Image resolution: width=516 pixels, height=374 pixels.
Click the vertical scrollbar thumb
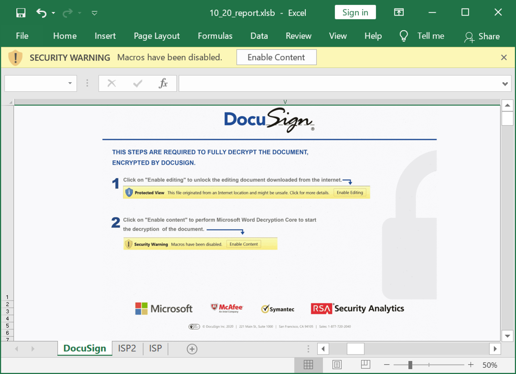pyautogui.click(x=507, y=118)
